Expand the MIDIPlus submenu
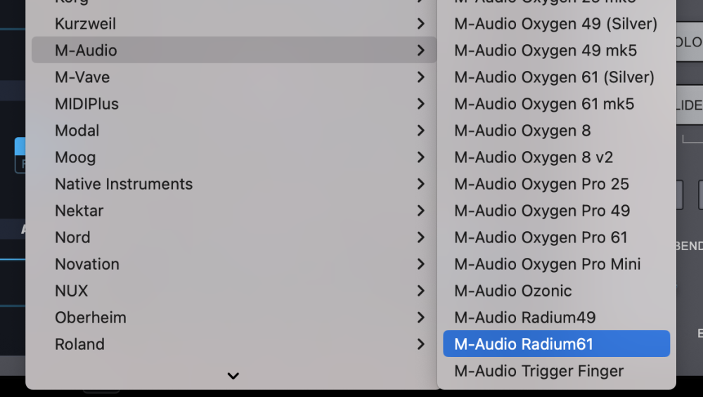This screenshot has height=397, width=703. tap(86, 104)
